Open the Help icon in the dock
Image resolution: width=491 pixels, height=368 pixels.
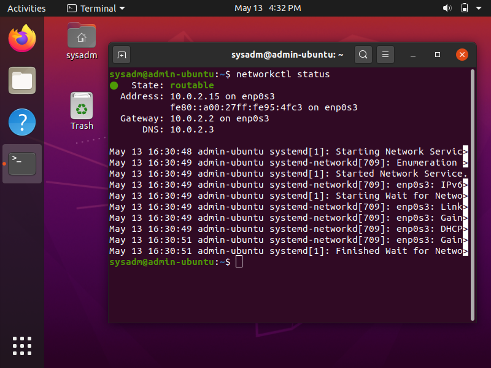(22, 122)
